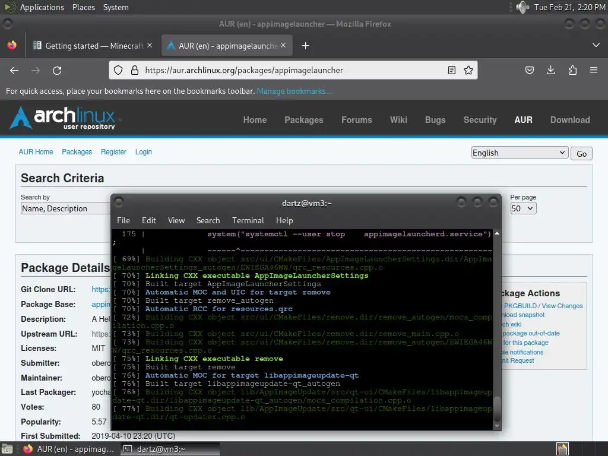608x456 pixels.
Task: Click the dartz@vm3 terminal taskbar button
Action: point(170,449)
